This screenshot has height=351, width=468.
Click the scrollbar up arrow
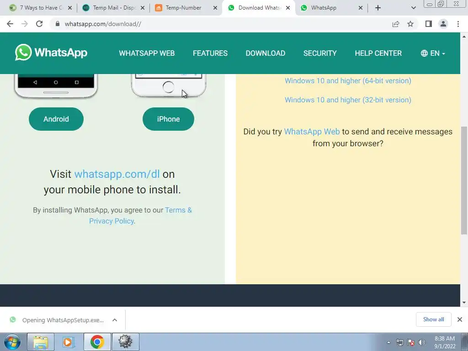[464, 37]
